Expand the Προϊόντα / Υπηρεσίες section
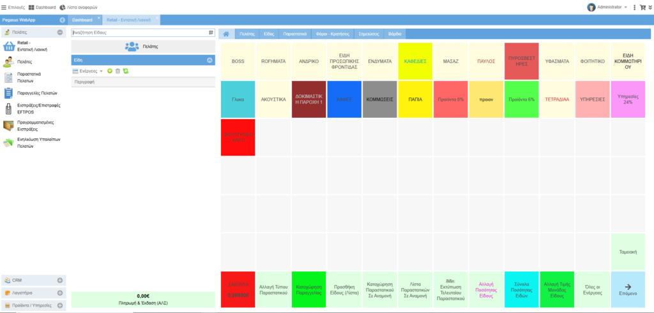Image resolution: width=654 pixels, height=313 pixels. coord(59,305)
